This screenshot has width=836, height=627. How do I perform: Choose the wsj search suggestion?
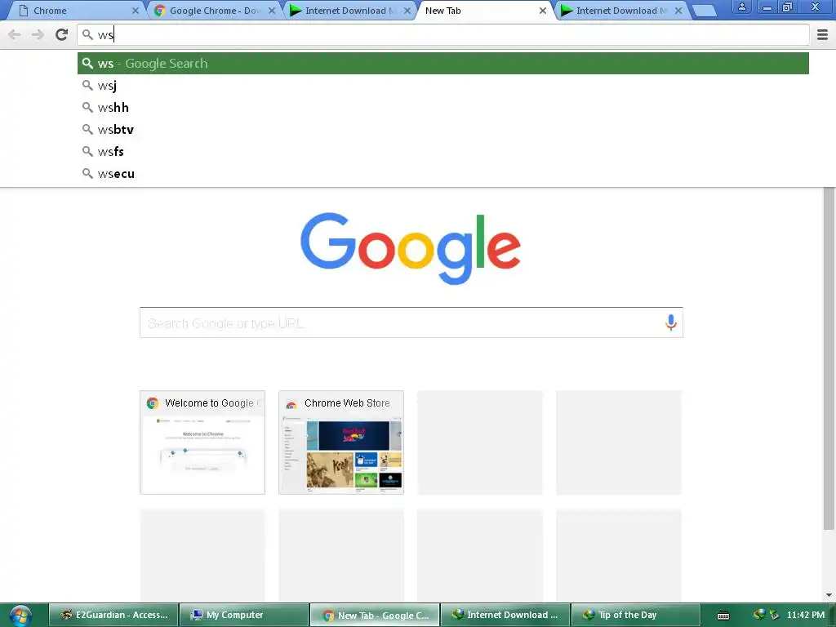443,85
